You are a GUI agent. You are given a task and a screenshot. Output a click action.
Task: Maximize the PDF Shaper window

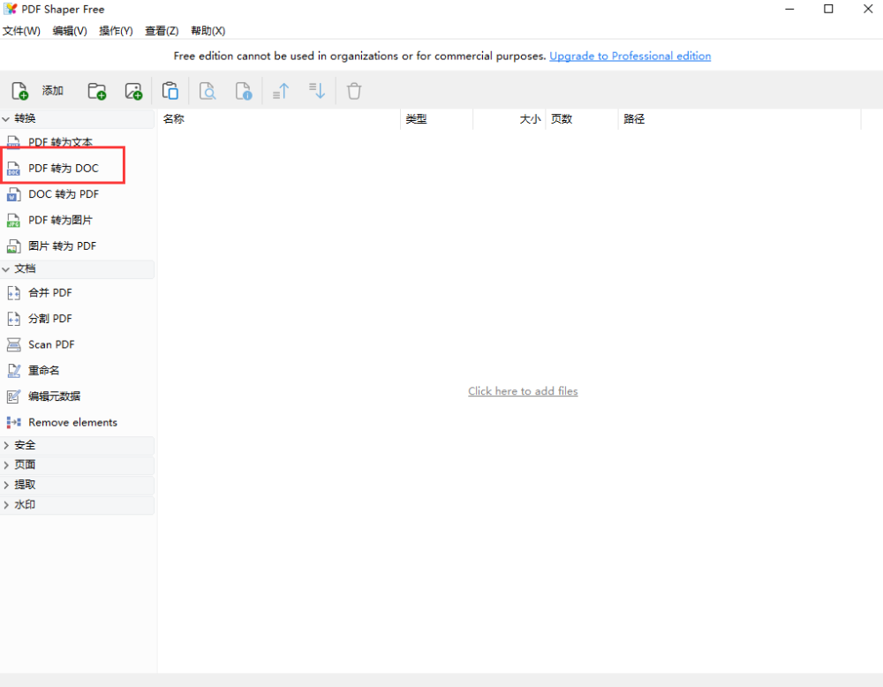828,9
